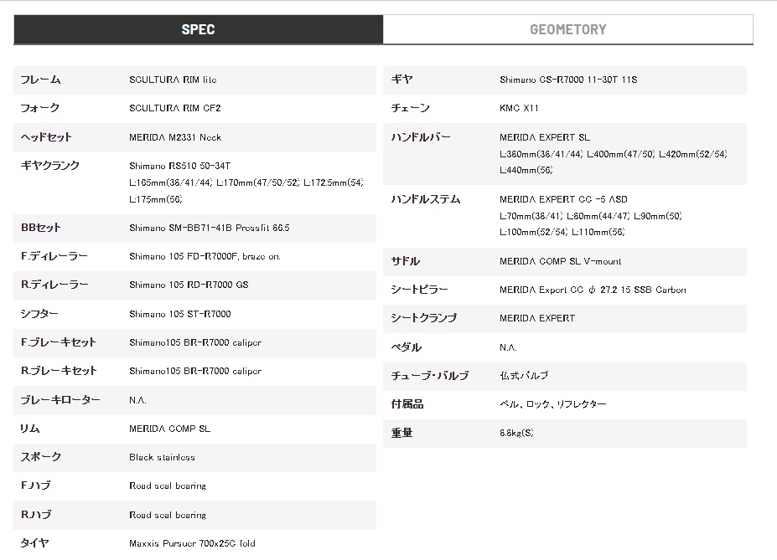The width and height of the screenshot is (777, 560).
Task: Click the Fハブ row label
Action: [x=36, y=486]
